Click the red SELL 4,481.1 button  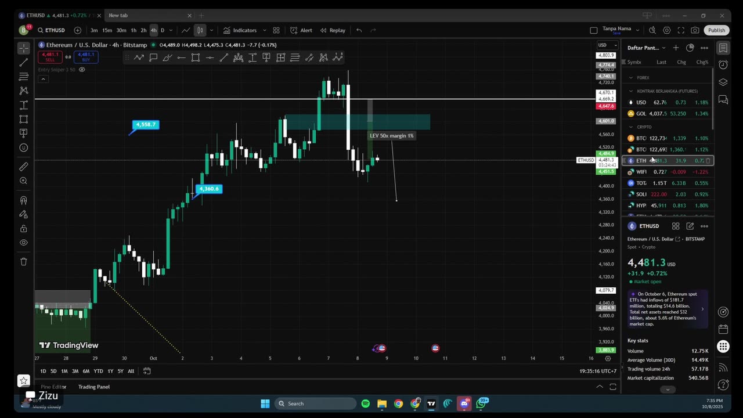coord(50,57)
